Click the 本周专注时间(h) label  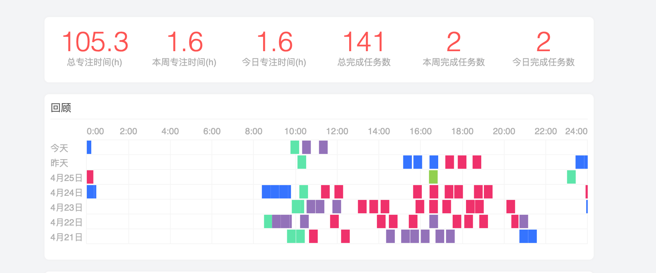tap(184, 62)
